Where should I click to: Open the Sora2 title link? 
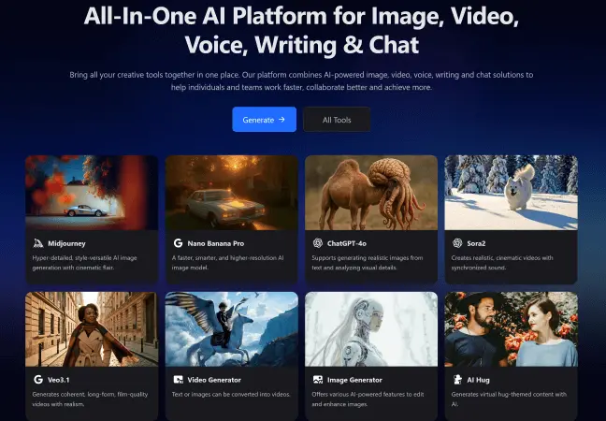479,242
